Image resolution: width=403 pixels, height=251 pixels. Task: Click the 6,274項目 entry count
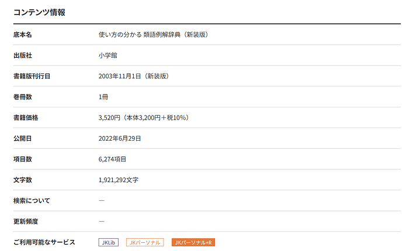click(112, 159)
